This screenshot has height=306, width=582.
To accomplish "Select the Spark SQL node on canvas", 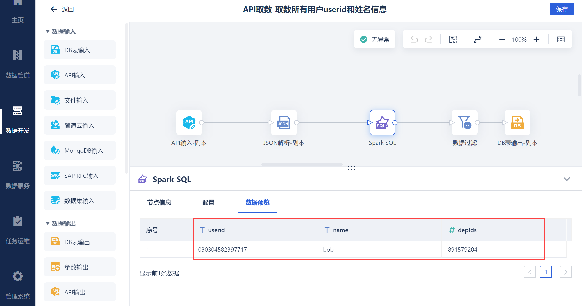I will pos(382,123).
